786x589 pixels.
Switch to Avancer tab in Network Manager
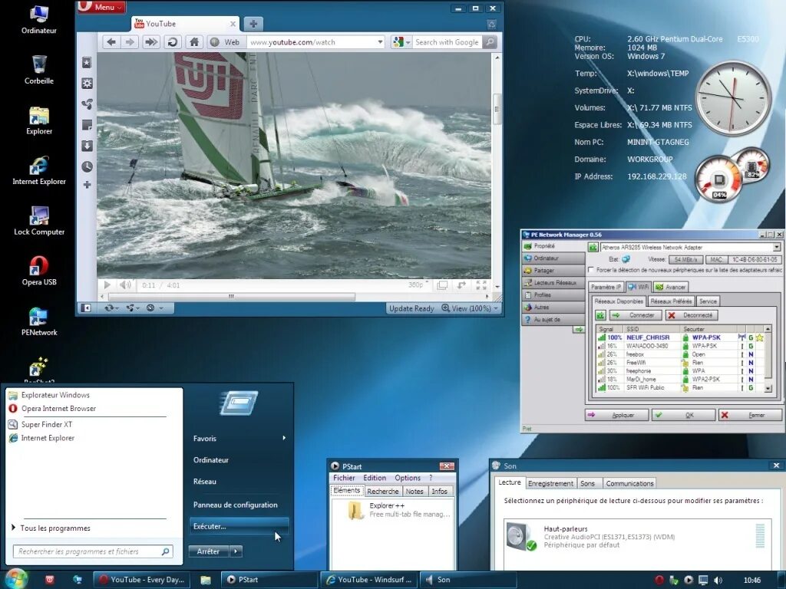(671, 287)
